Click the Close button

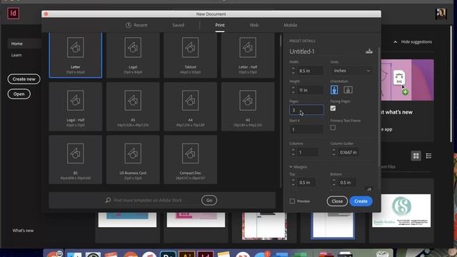tap(337, 201)
